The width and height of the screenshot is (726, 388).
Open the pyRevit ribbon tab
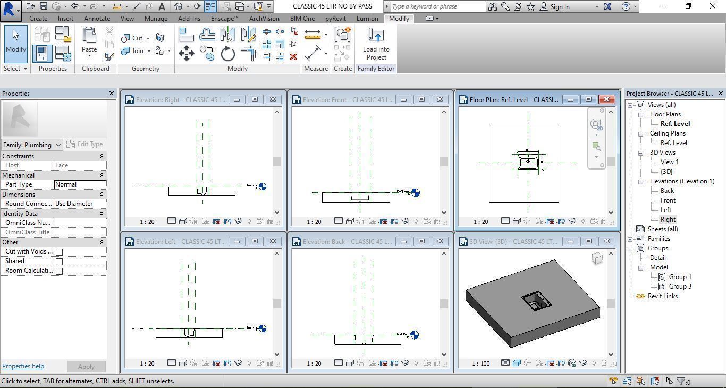[335, 19]
